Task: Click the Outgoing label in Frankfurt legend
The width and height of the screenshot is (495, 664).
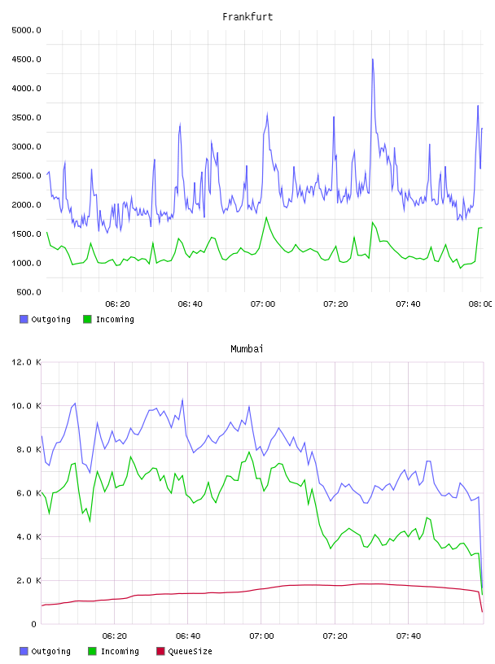Action: [50, 319]
